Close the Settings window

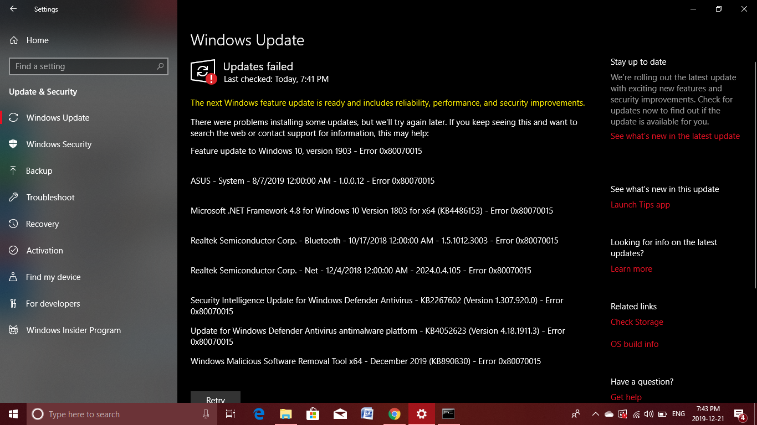(744, 9)
